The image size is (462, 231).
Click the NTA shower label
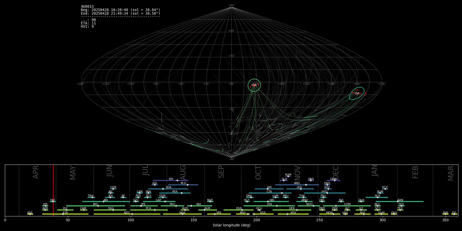click(x=293, y=213)
